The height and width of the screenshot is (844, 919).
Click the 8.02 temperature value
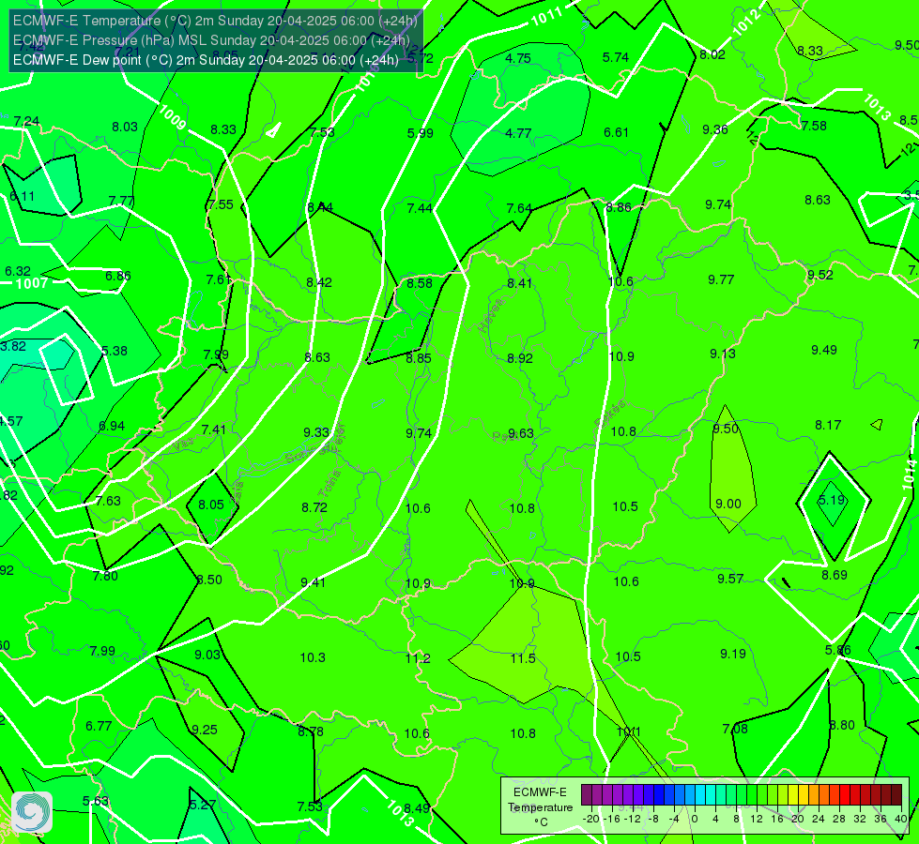coord(712,54)
